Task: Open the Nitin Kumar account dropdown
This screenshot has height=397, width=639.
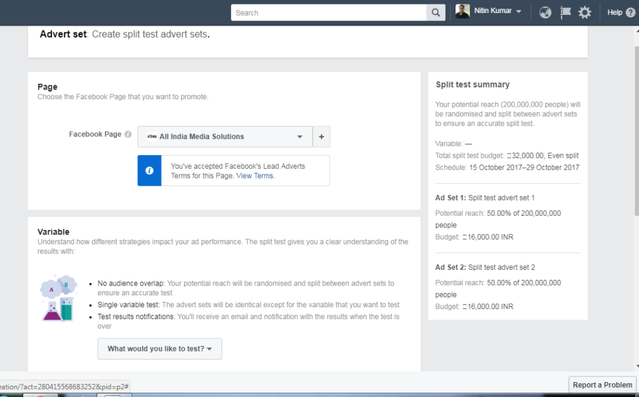Action: pyautogui.click(x=519, y=11)
